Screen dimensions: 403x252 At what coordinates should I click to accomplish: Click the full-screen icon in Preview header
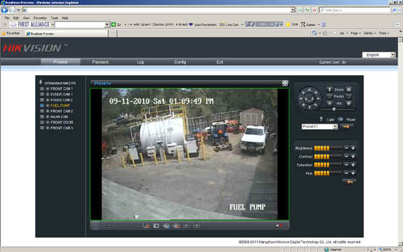click(x=285, y=83)
